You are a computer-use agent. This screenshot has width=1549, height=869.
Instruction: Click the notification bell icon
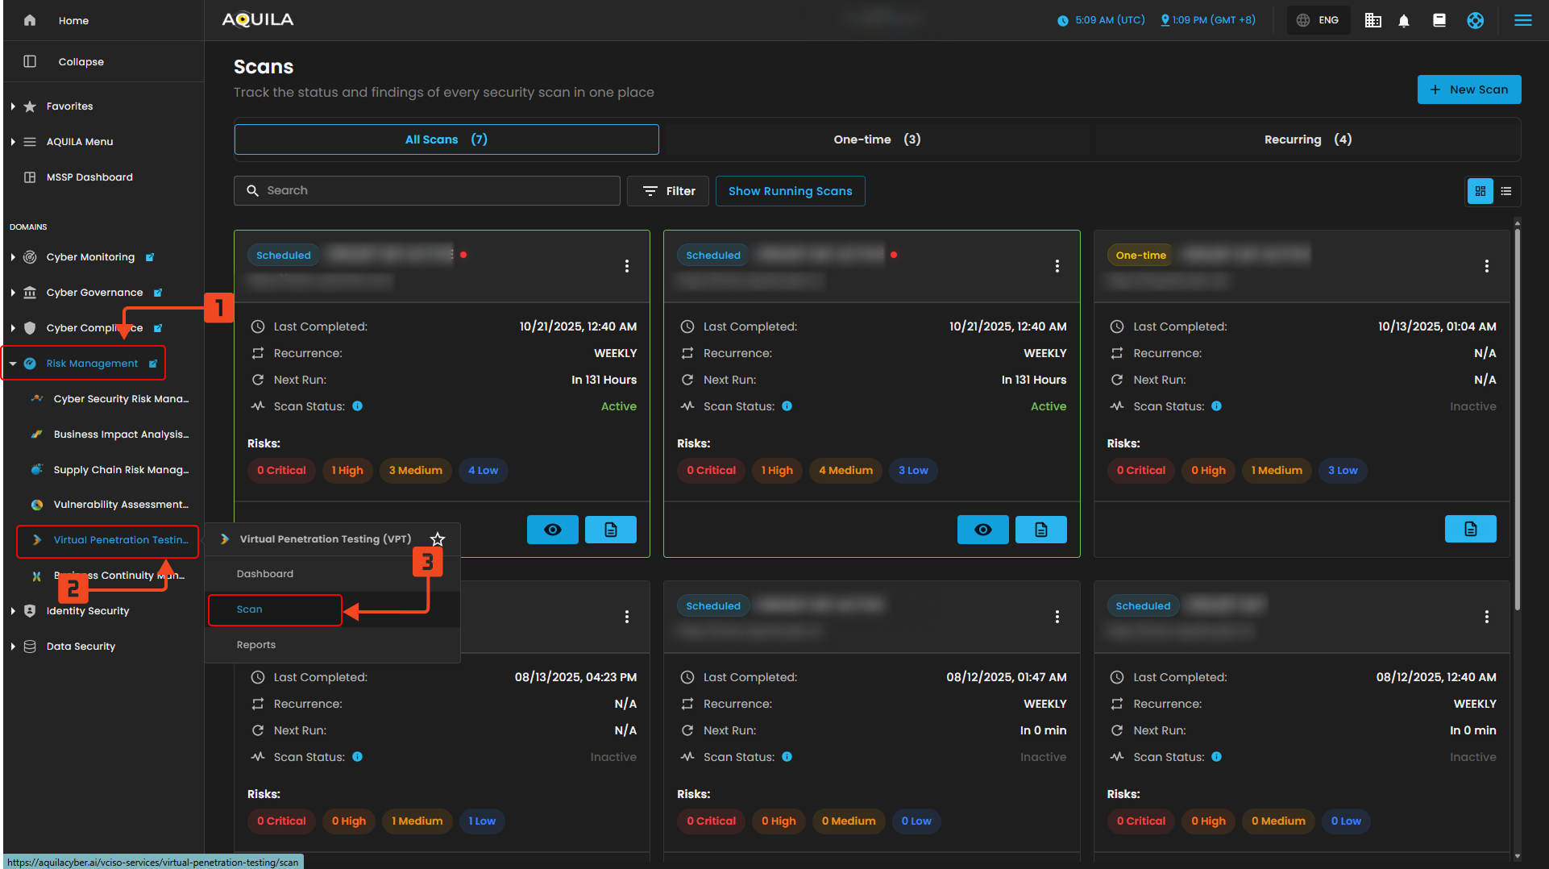point(1404,21)
